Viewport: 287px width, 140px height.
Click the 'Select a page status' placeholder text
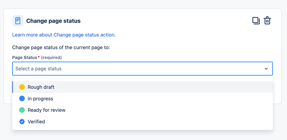tap(39, 69)
